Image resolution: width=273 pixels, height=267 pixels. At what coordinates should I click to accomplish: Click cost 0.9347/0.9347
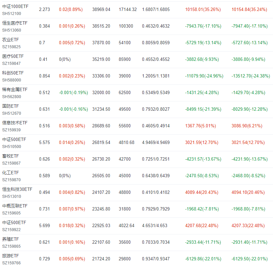(156, 259)
